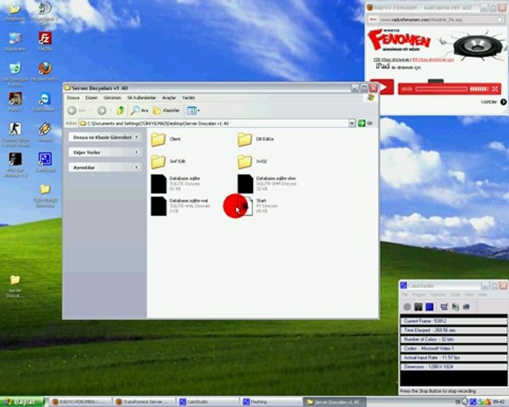Click the Pause button in CamStudio
This screenshot has height=407, width=509.
[x=419, y=307]
